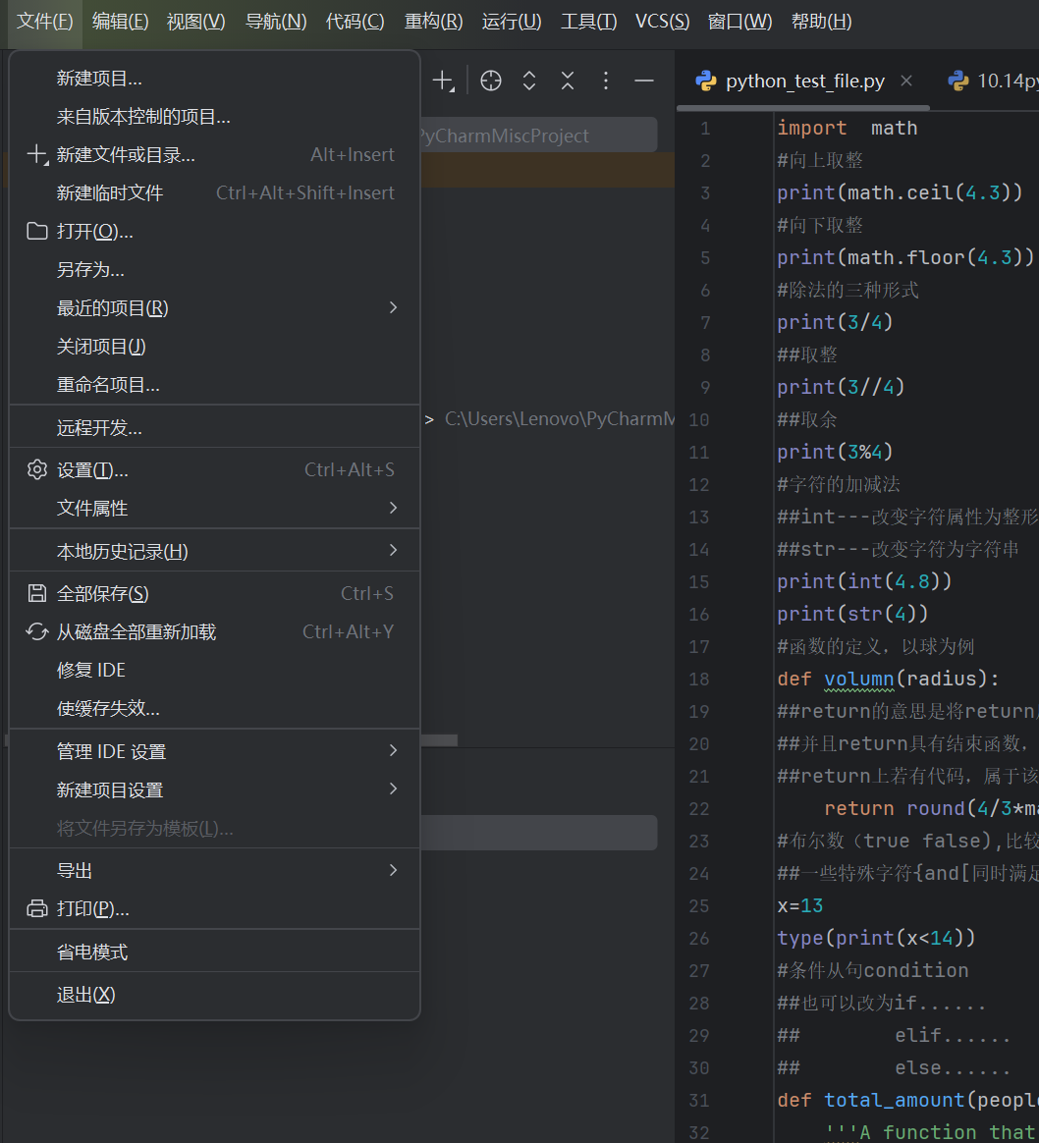The image size is (1039, 1143).
Task: Choose 重命名项目... menu entry
Action: (x=214, y=384)
